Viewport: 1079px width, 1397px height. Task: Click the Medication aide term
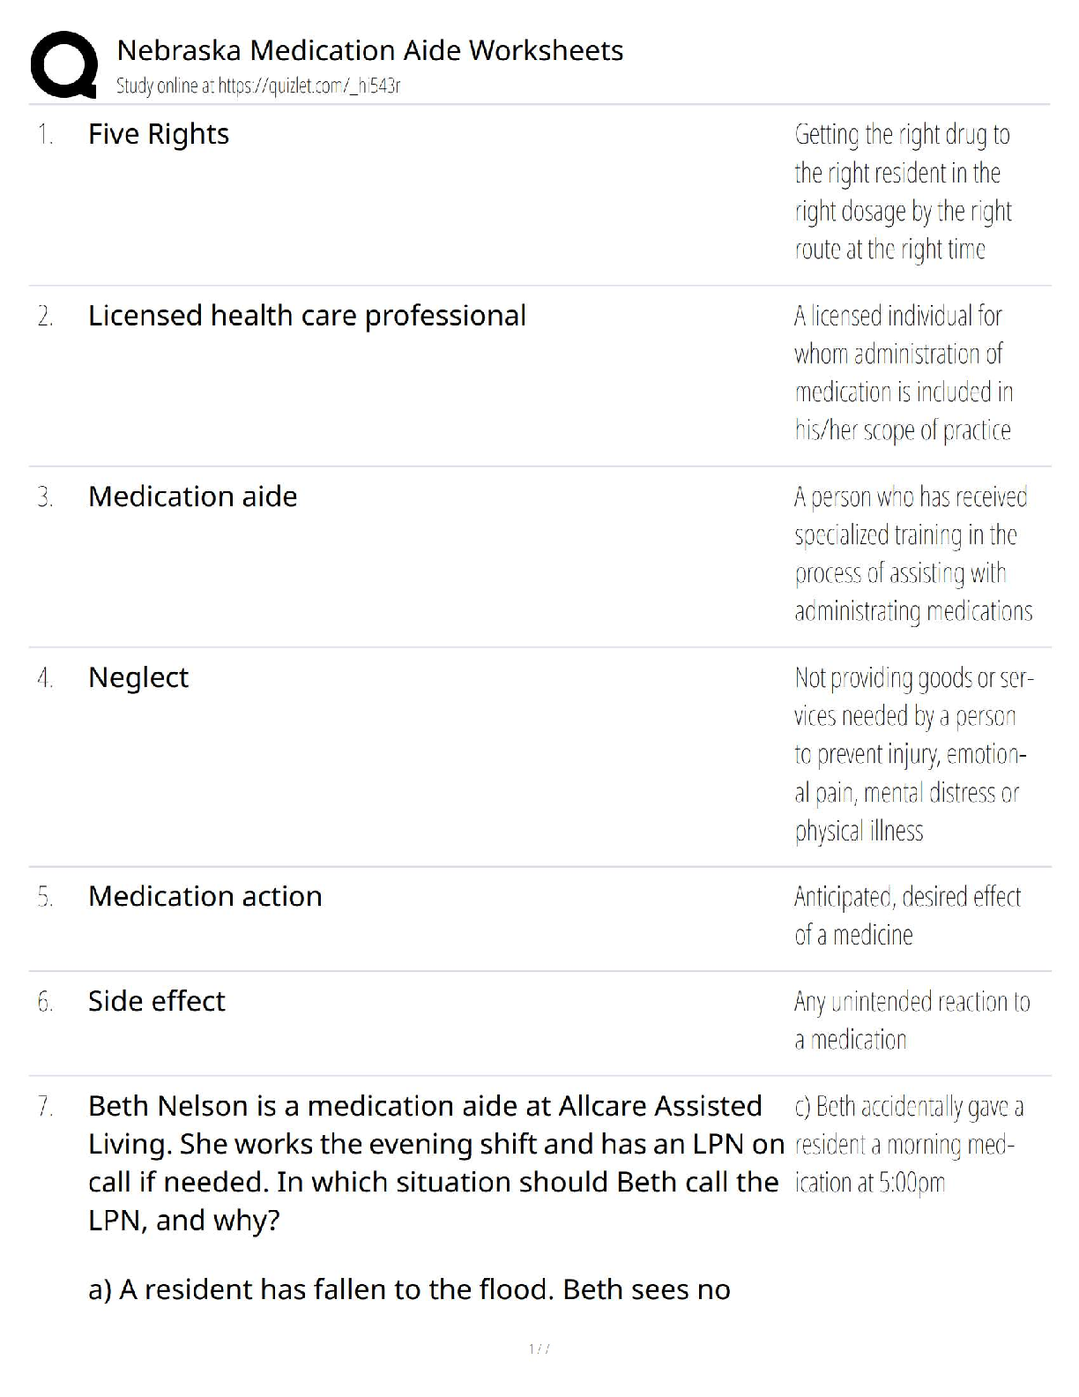[192, 497]
